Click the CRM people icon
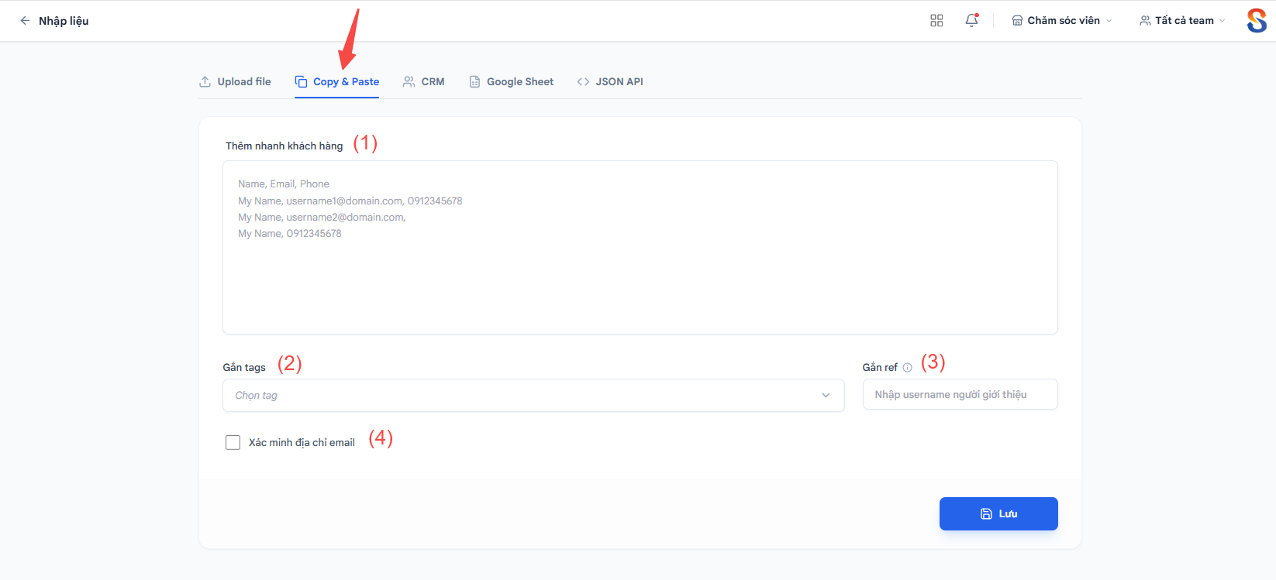Screen dimensions: 1276x580 409,81
